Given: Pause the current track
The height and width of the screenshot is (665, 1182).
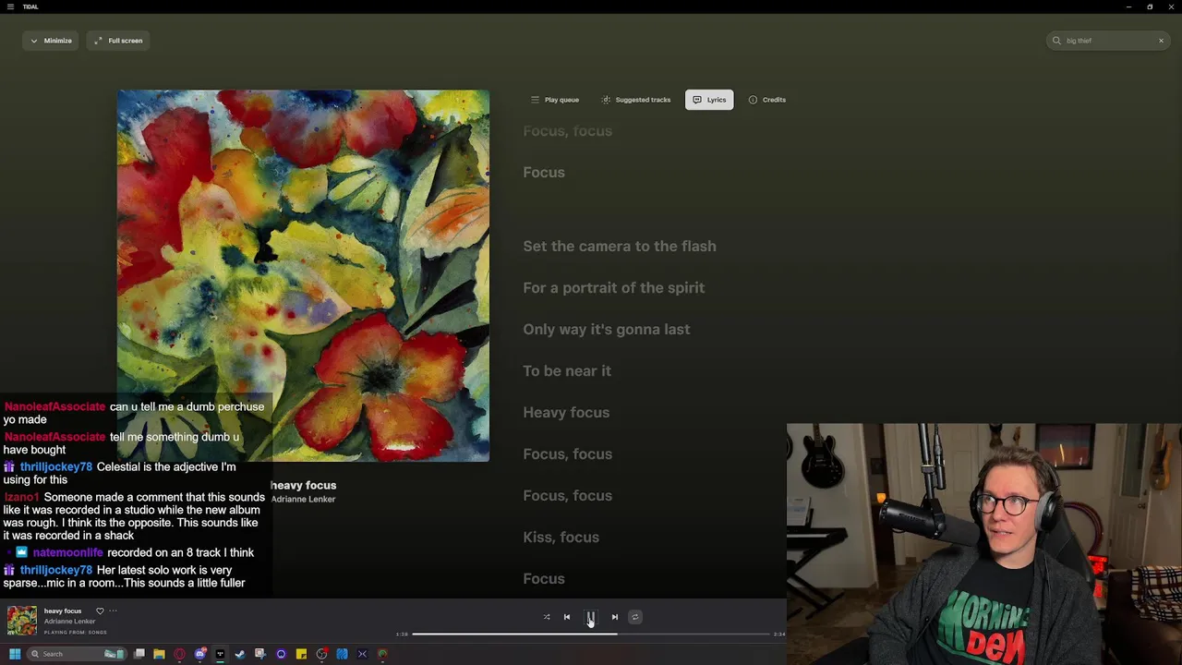Looking at the screenshot, I should click(590, 617).
